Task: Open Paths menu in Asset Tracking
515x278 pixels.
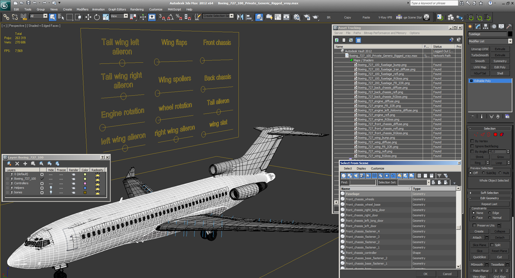Action: click(x=357, y=33)
